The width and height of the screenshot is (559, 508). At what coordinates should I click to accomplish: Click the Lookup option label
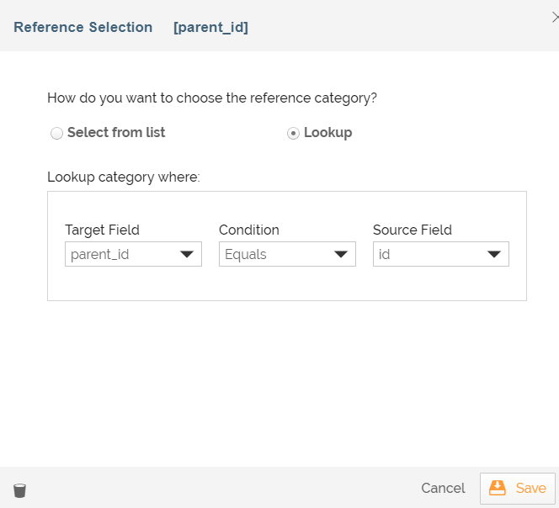coord(327,132)
